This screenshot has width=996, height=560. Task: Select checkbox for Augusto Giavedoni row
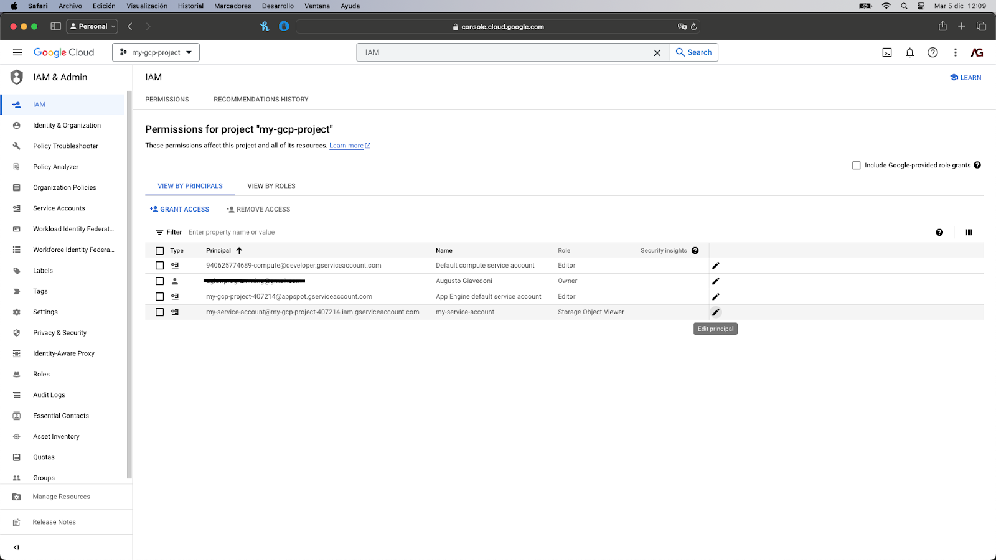pos(160,281)
